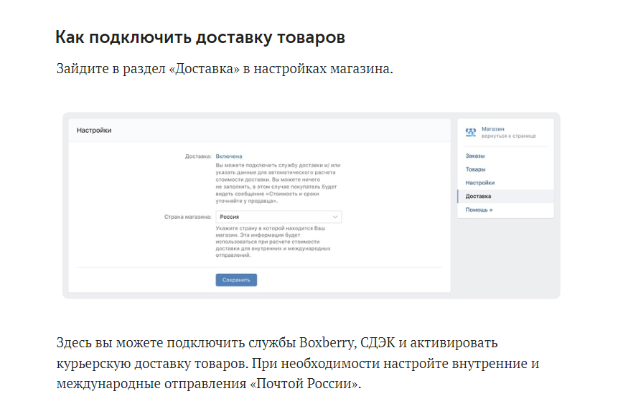The height and width of the screenshot is (414, 623).
Task: Click the delivery description text under Включена
Action: tap(278, 183)
